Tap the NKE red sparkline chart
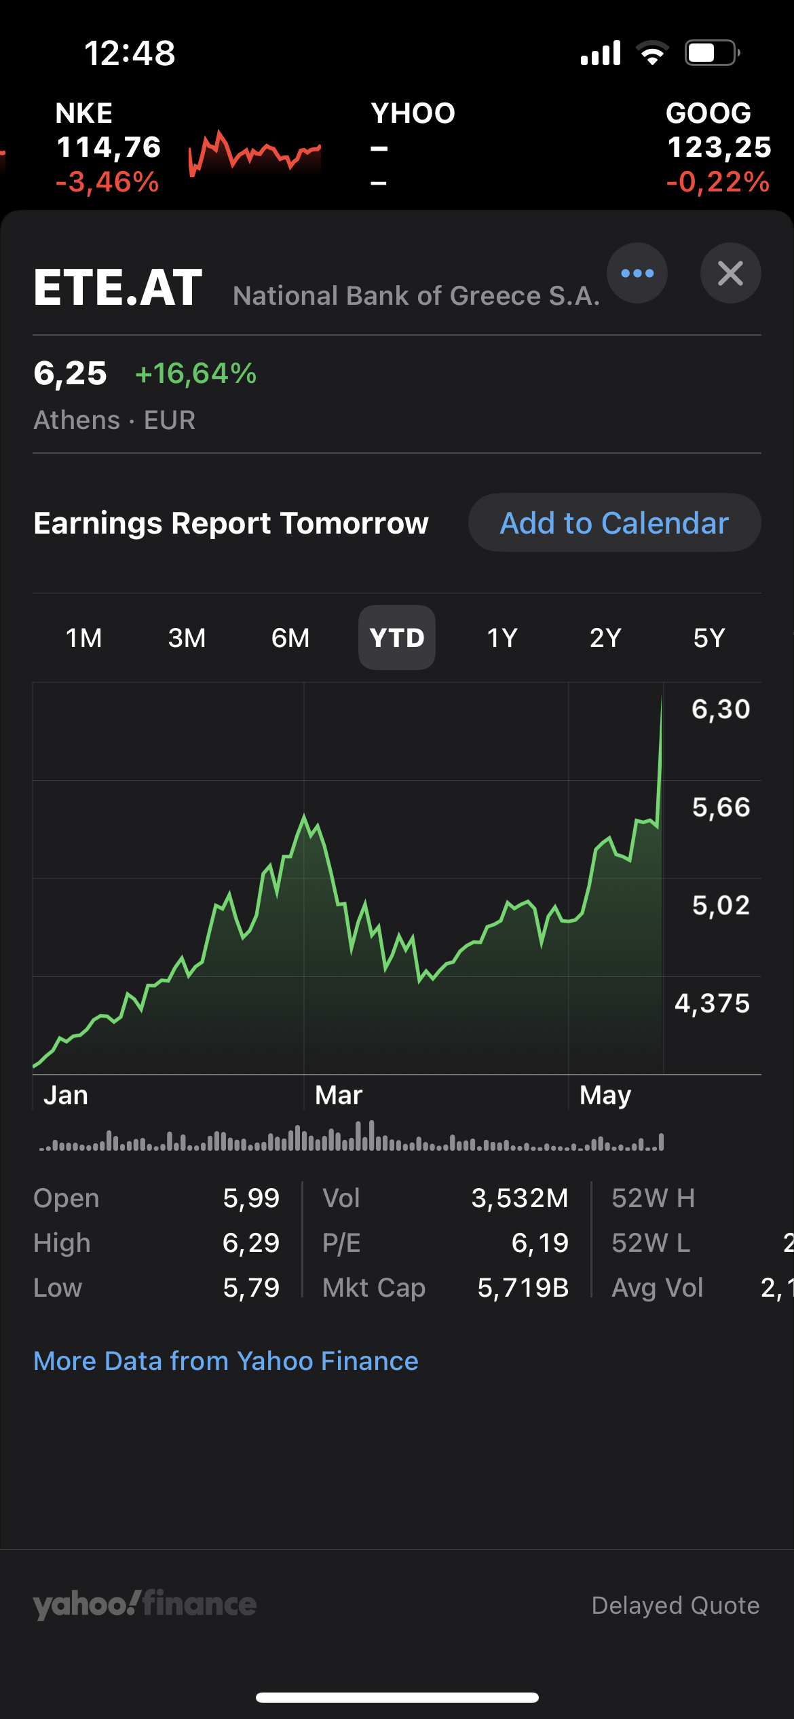 [254, 153]
